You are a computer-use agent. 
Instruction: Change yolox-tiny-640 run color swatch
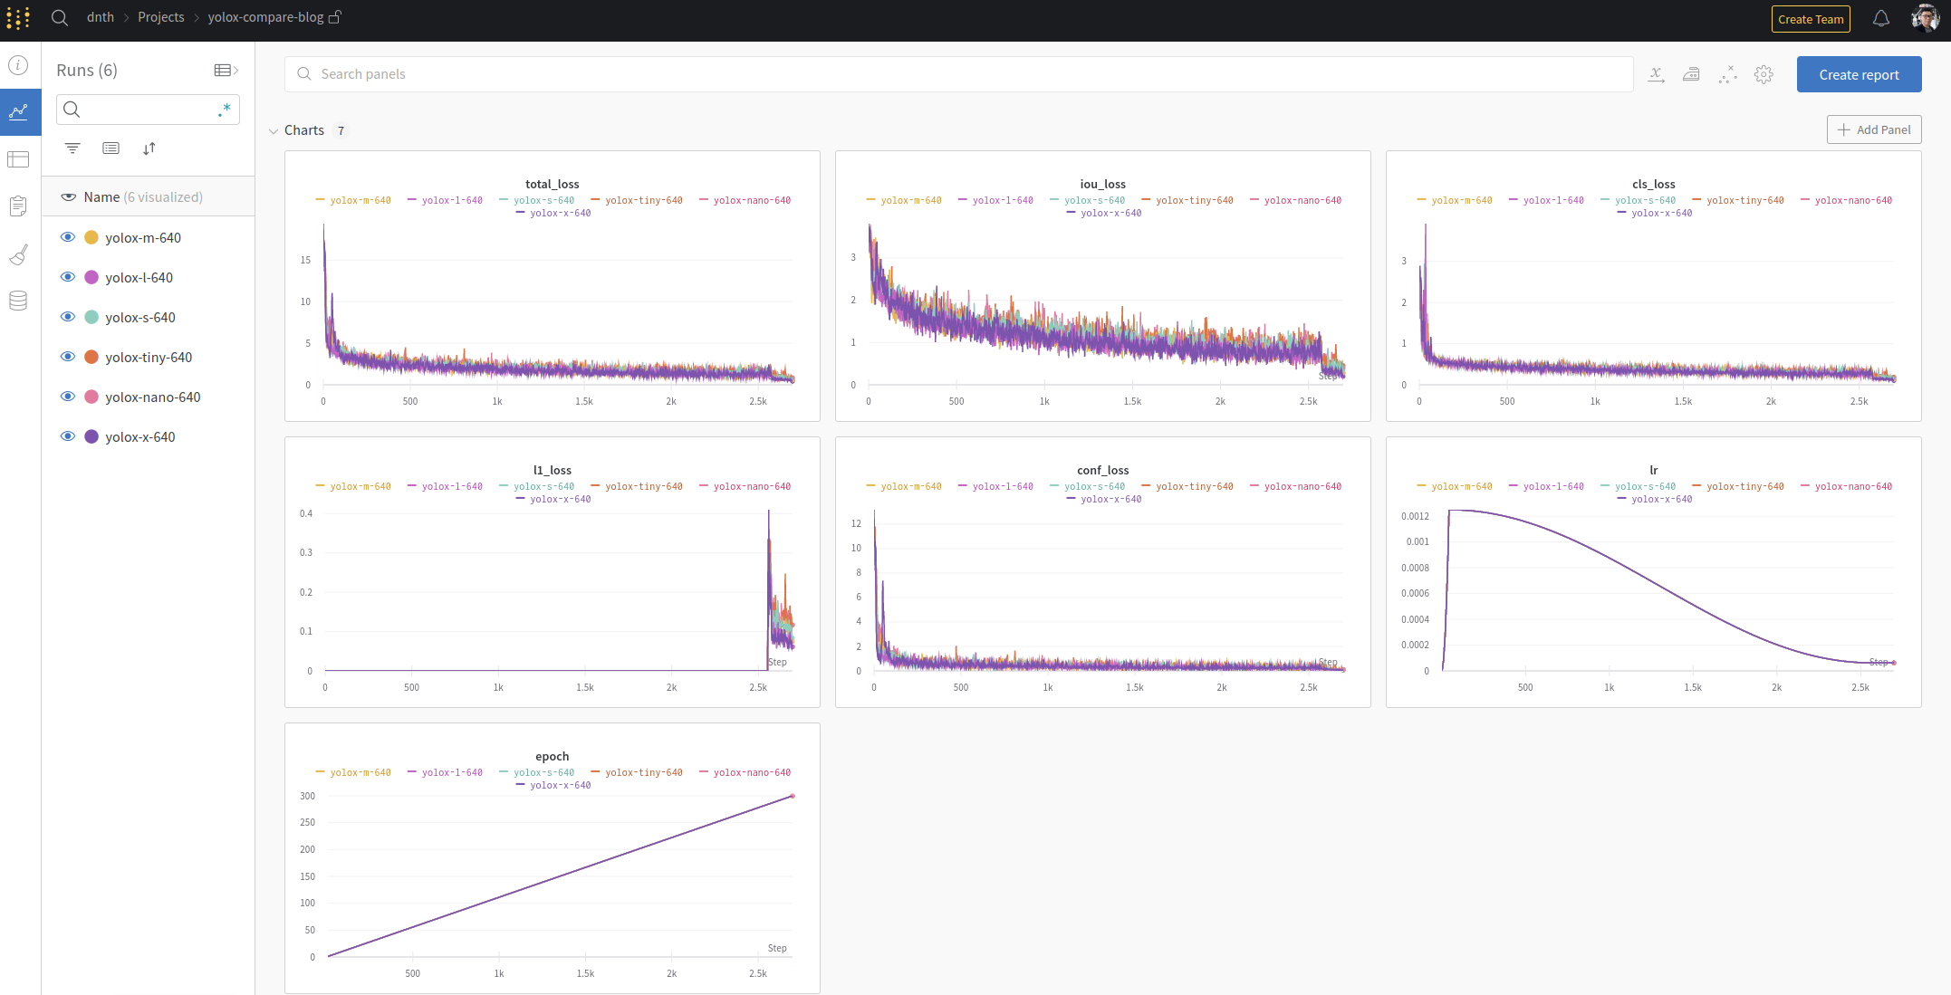[x=91, y=357]
